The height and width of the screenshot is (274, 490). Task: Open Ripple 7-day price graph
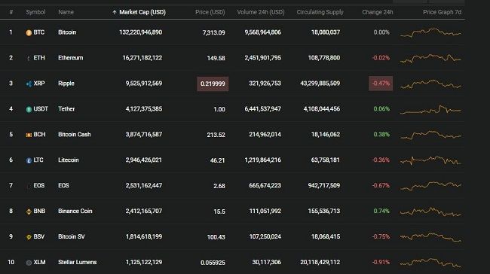click(430, 84)
